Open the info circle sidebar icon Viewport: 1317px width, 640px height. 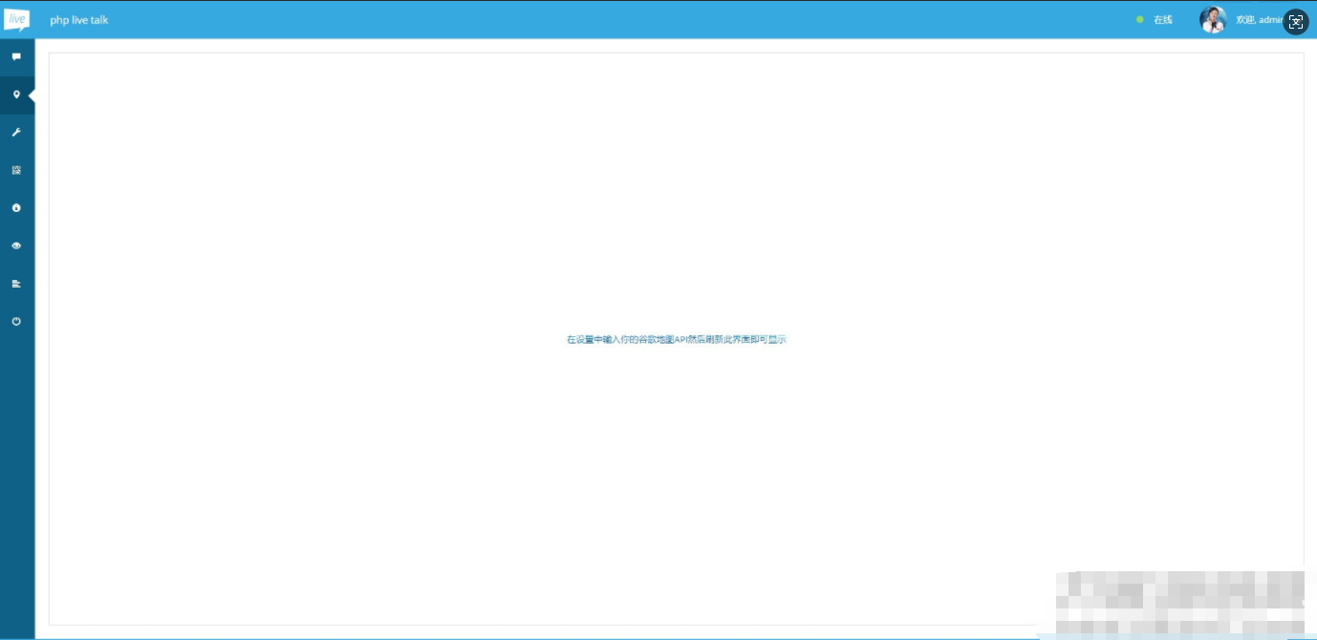tap(16, 208)
